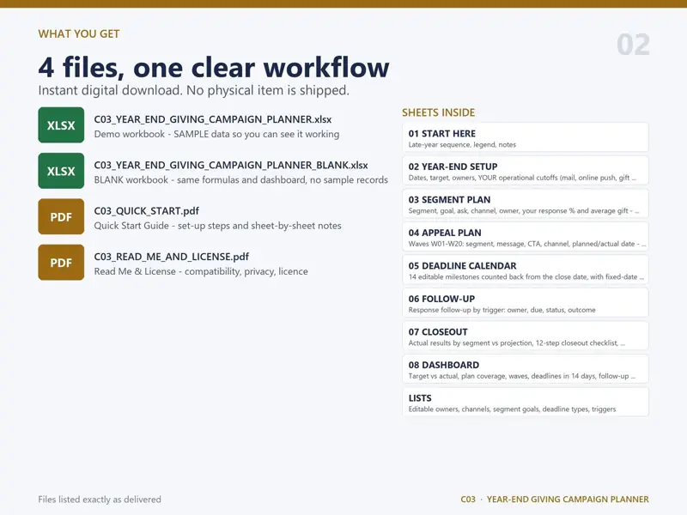This screenshot has height=515, width=687.
Task: Select the 'YEAR-END GIVING CAMPAIGN PLANNER' footer text
Action: tap(568, 500)
